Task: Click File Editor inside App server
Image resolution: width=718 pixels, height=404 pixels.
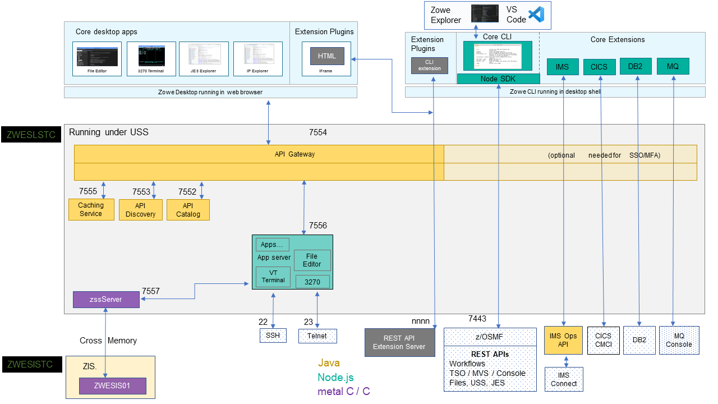Action: click(x=312, y=260)
